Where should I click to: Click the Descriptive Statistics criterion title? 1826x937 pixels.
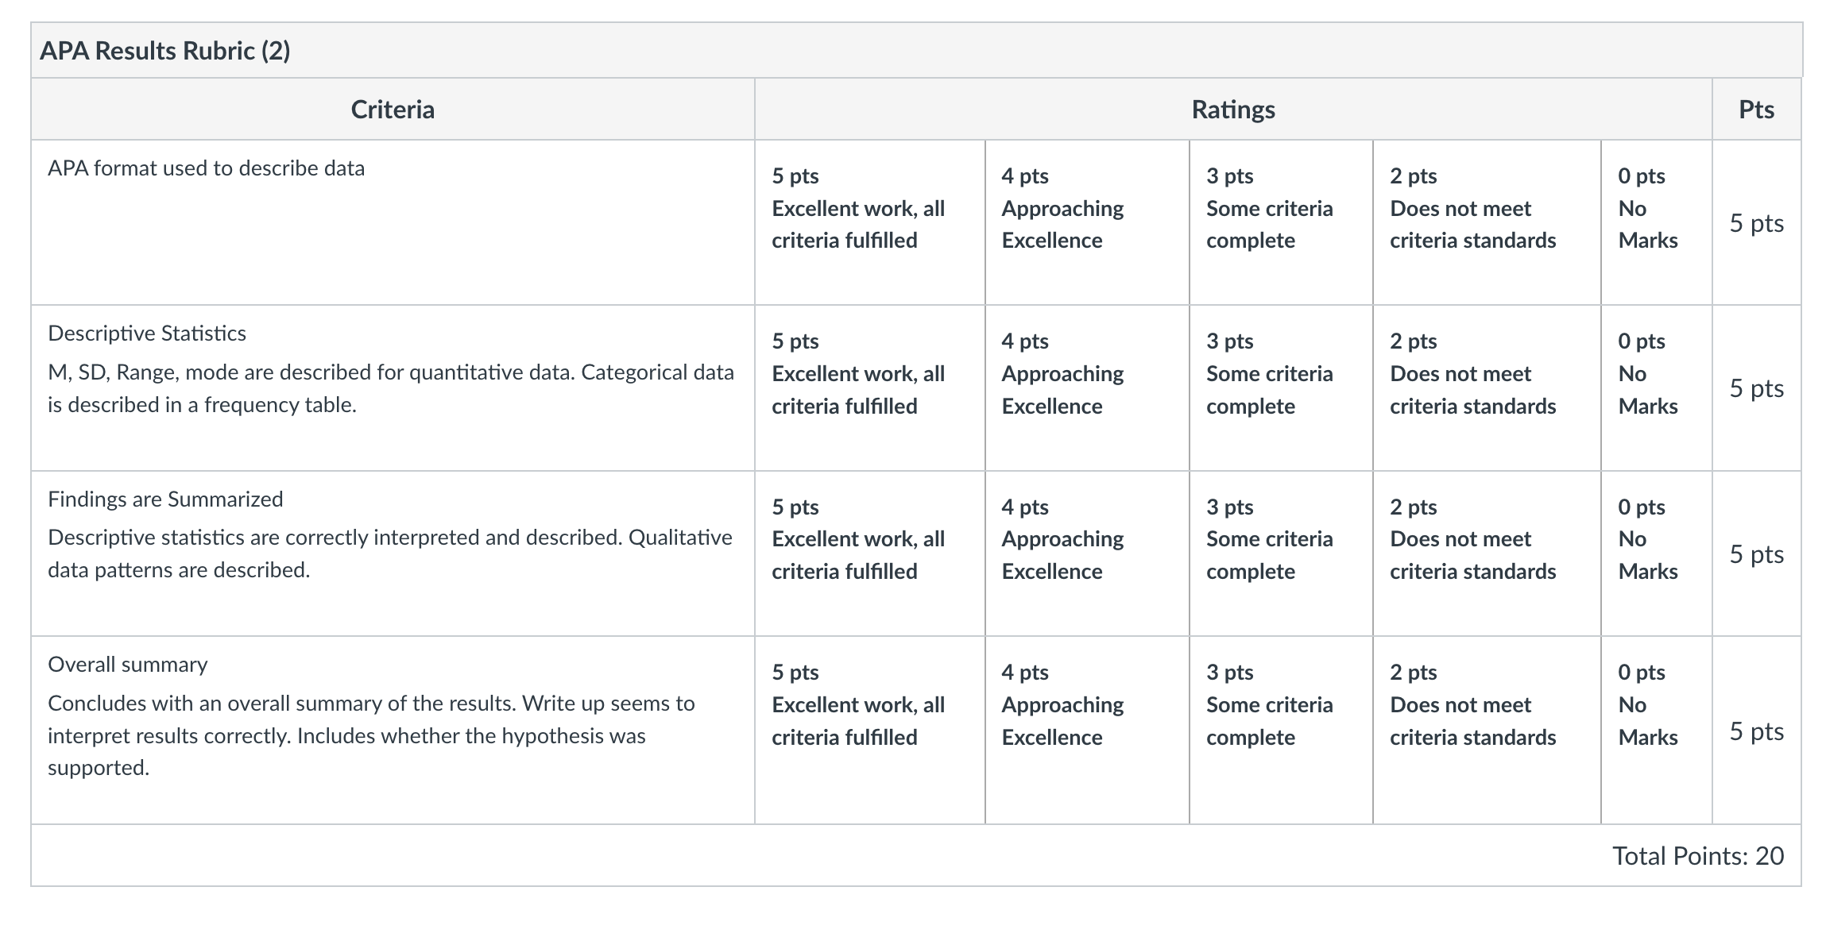[147, 333]
